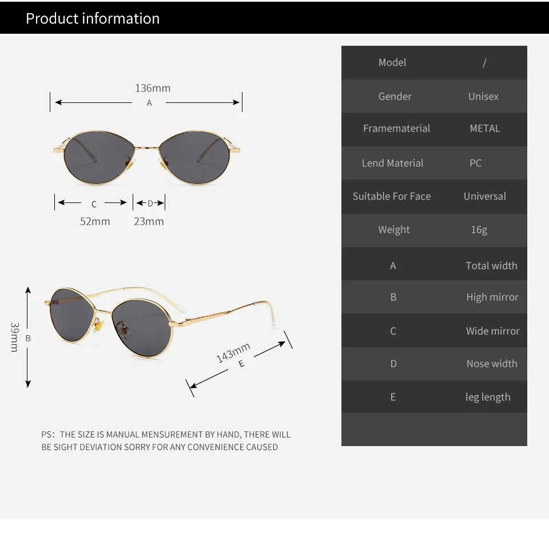Click the Product information header title
The width and height of the screenshot is (549, 533).
(93, 18)
